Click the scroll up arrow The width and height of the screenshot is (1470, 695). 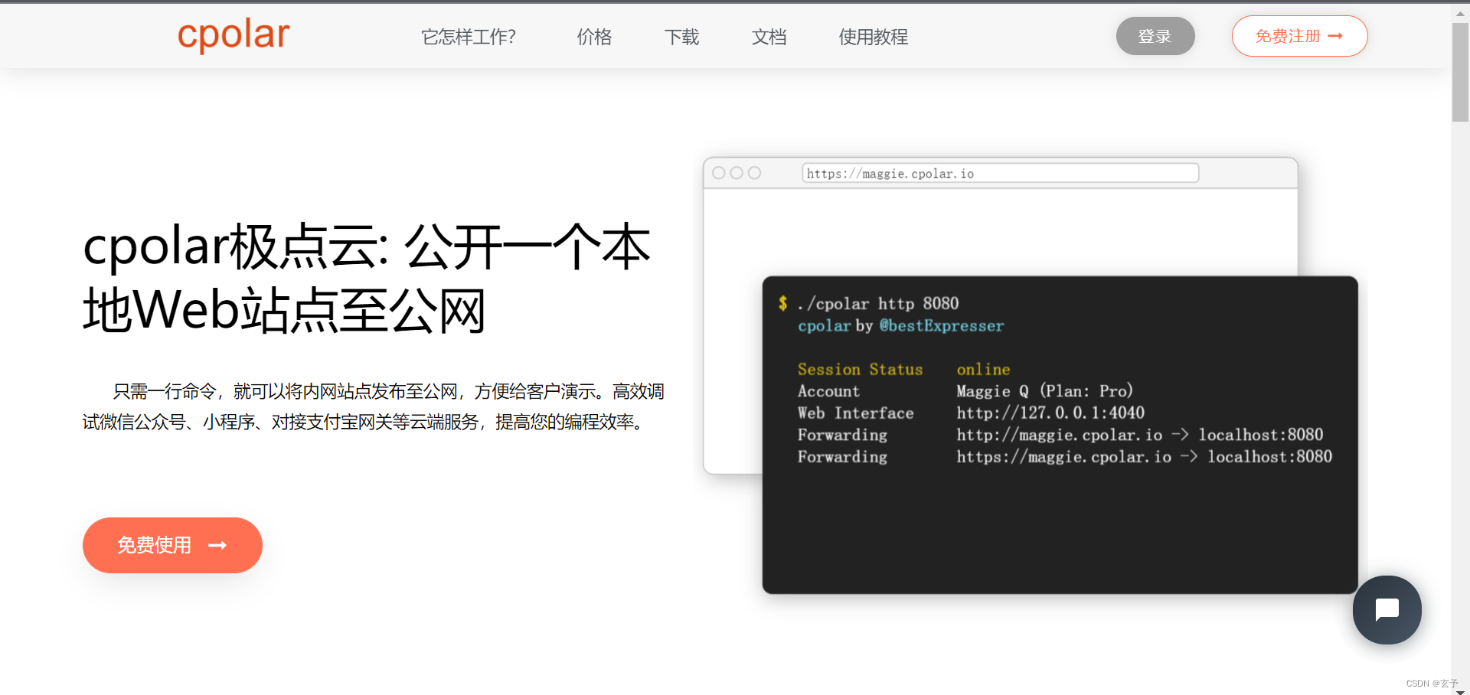(x=1460, y=13)
